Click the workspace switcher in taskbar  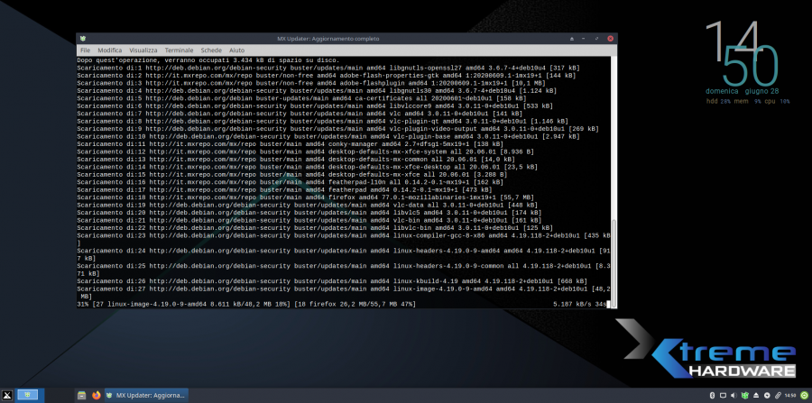tap(27, 395)
